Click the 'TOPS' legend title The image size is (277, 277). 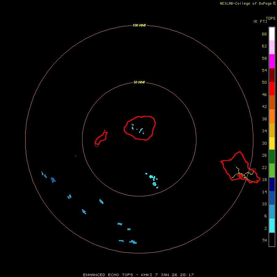(271, 18)
